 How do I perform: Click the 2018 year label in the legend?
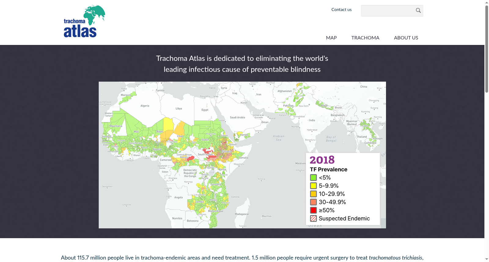(x=322, y=160)
